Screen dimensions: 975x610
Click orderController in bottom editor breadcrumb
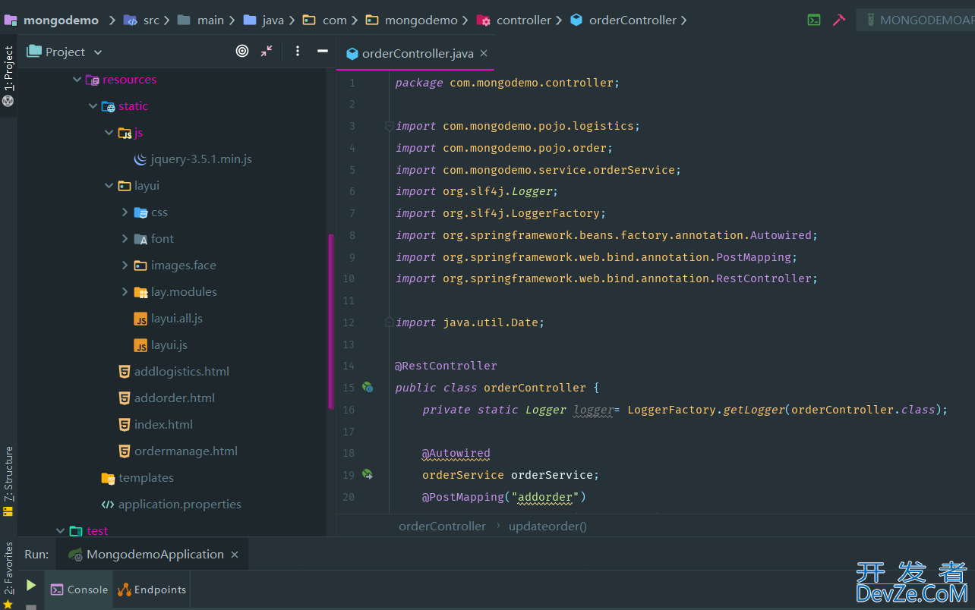coord(442,526)
